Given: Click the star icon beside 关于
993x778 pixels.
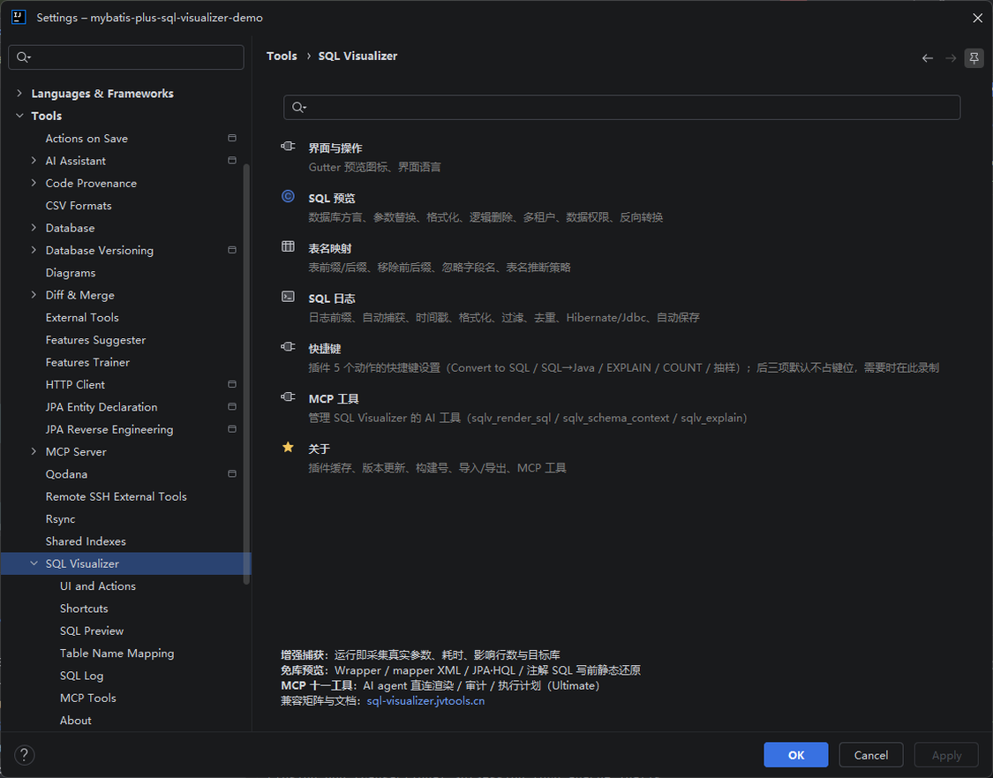Looking at the screenshot, I should pos(288,448).
